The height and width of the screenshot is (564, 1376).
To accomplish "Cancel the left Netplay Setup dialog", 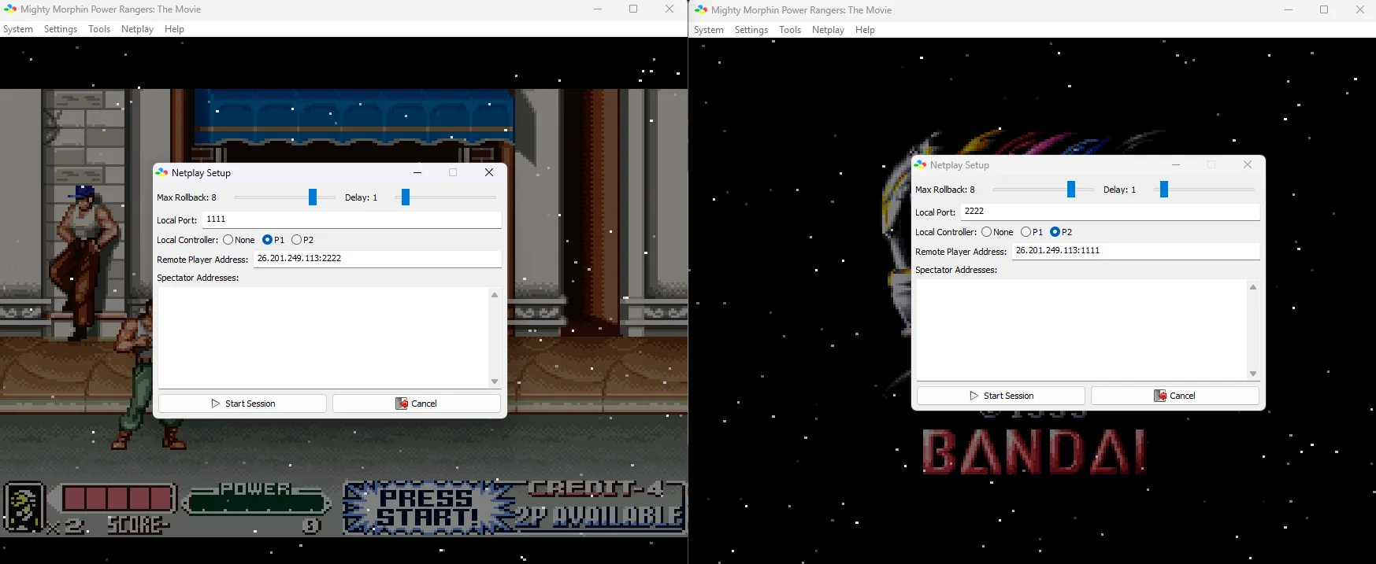I will tap(417, 404).
